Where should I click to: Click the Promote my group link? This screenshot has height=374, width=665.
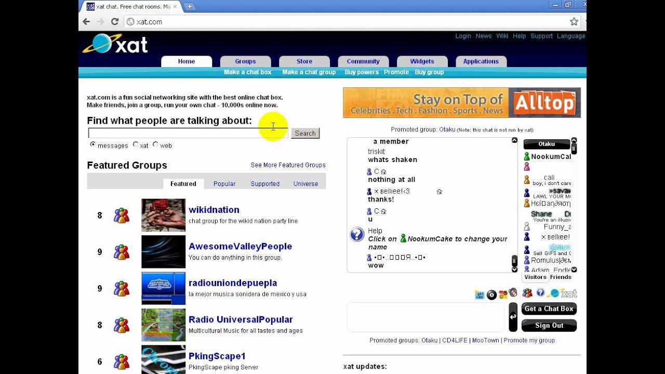point(529,341)
